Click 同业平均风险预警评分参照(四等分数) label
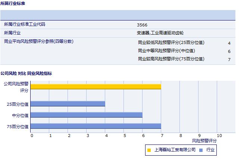Image resolution: width=244 pixels, height=159 pixels. [38, 41]
